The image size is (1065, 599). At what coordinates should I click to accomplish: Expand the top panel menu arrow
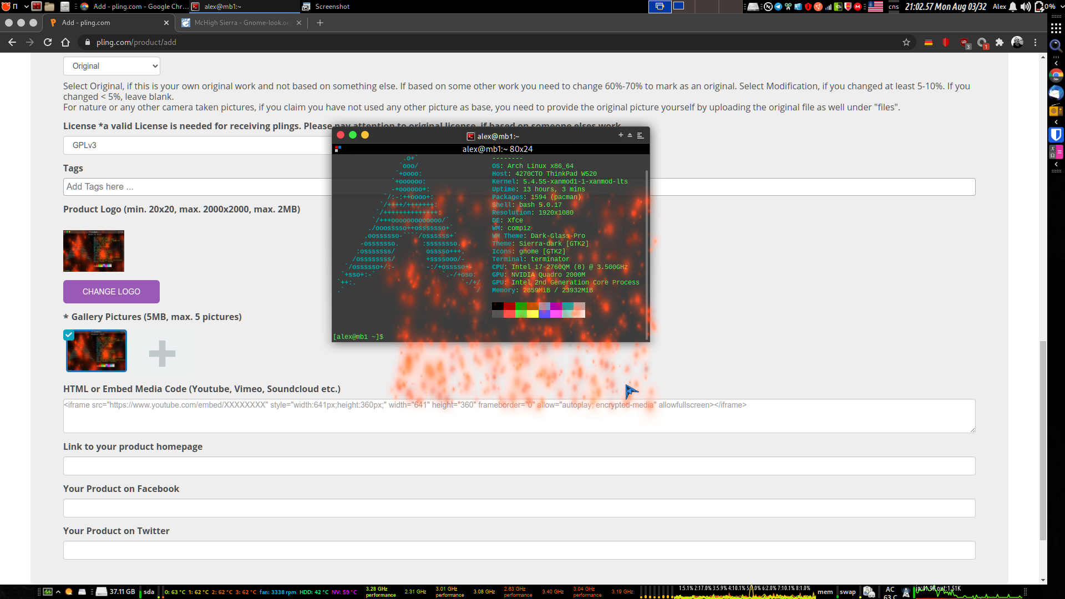point(26,7)
